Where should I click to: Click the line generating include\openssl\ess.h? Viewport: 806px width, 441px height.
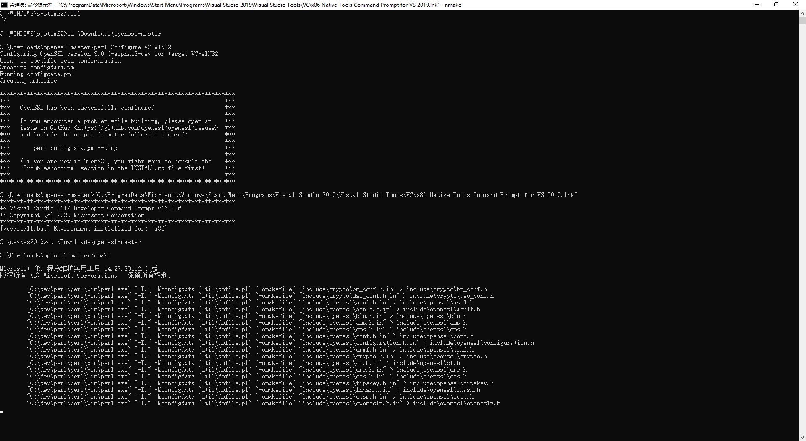[x=247, y=376]
